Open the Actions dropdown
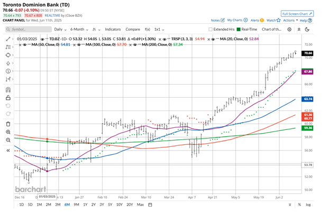329x215 pixels. 290,20
